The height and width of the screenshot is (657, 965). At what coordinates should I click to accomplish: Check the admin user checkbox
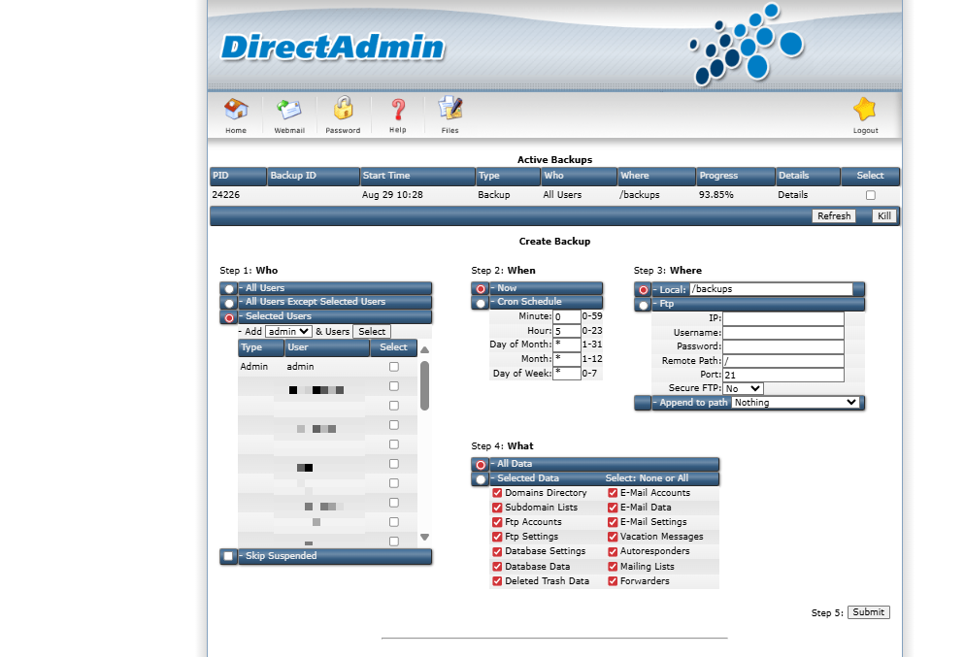pos(394,367)
